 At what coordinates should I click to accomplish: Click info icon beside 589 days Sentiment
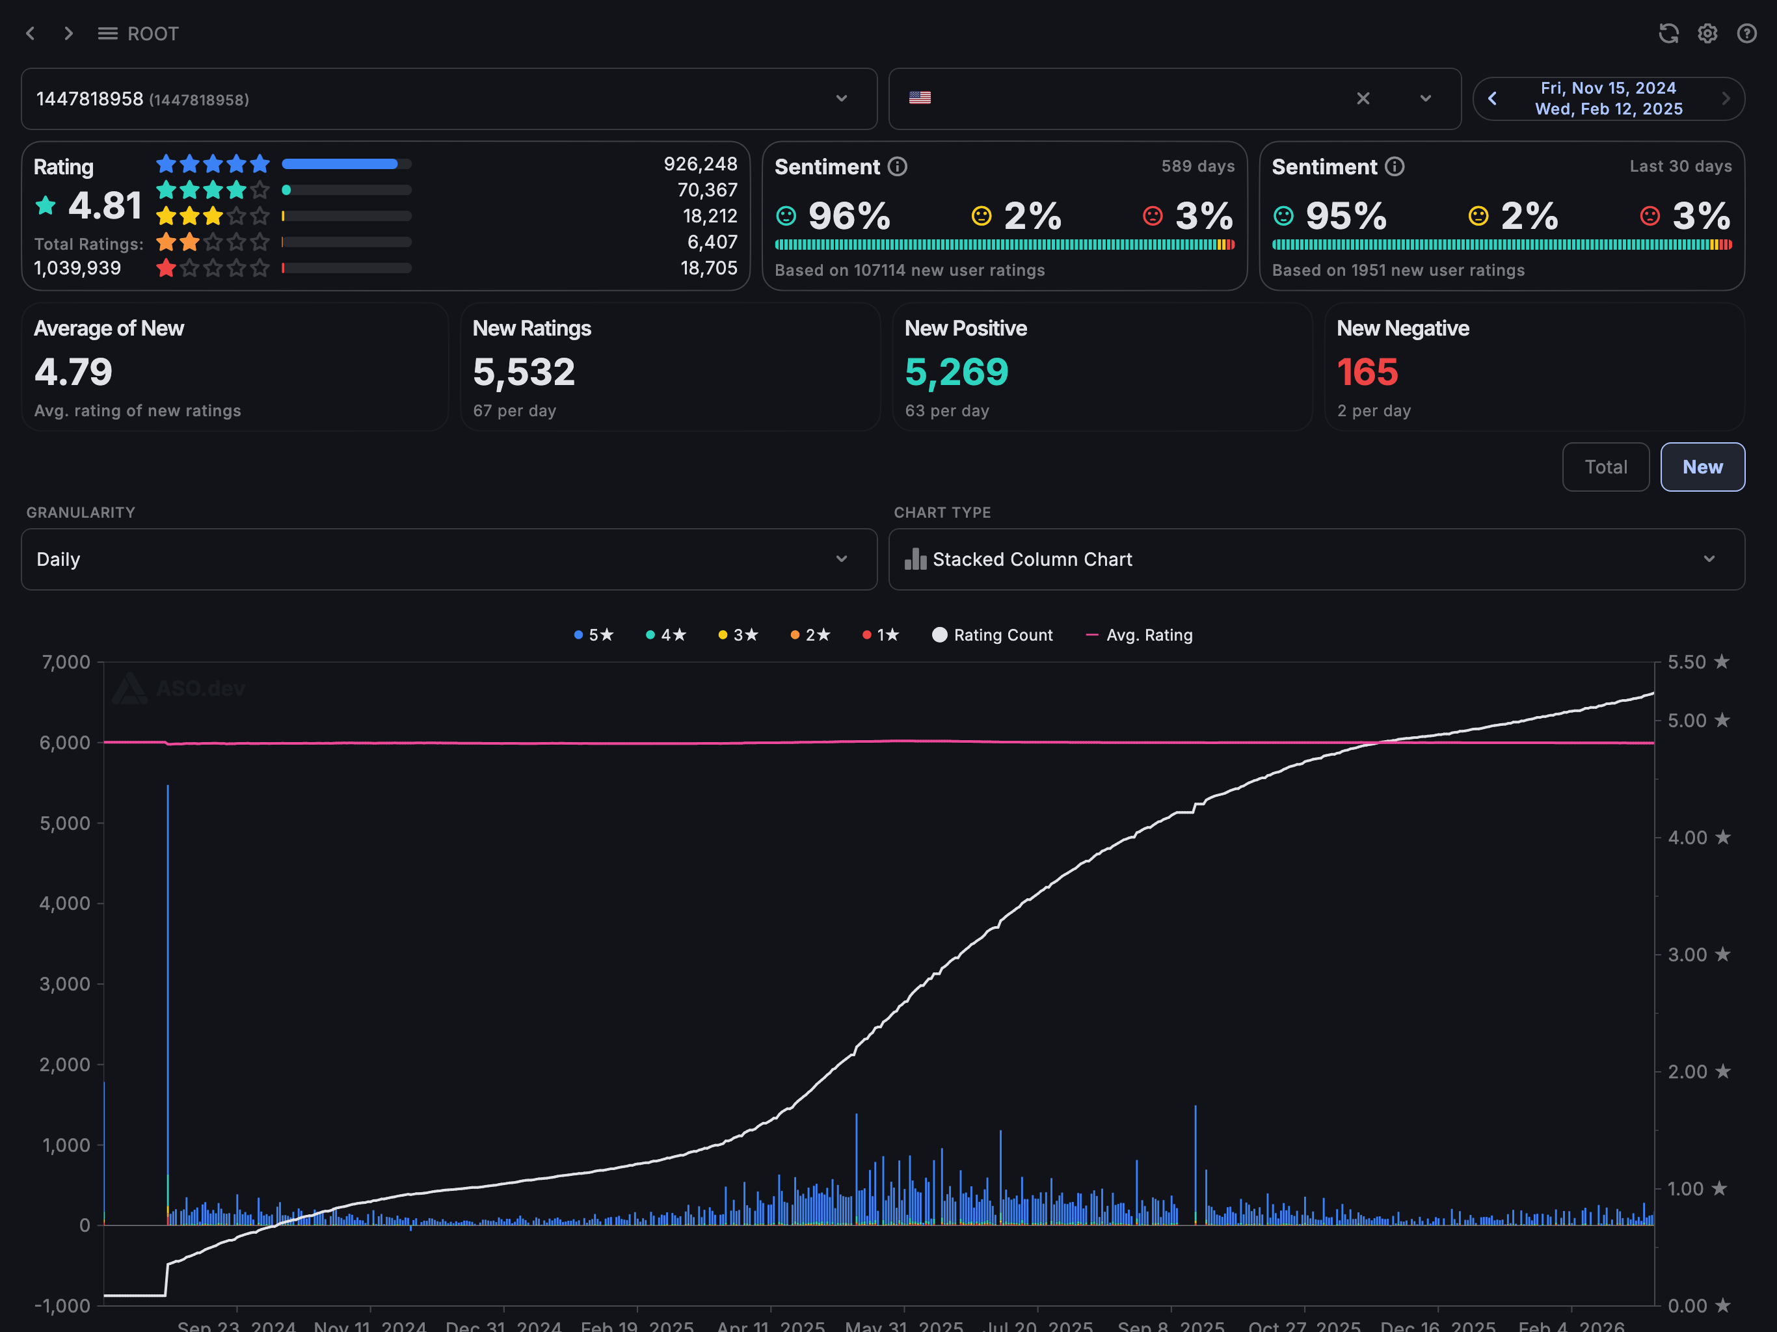tap(898, 166)
